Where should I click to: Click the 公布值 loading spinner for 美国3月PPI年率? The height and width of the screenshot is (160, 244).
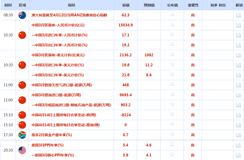[172, 145]
